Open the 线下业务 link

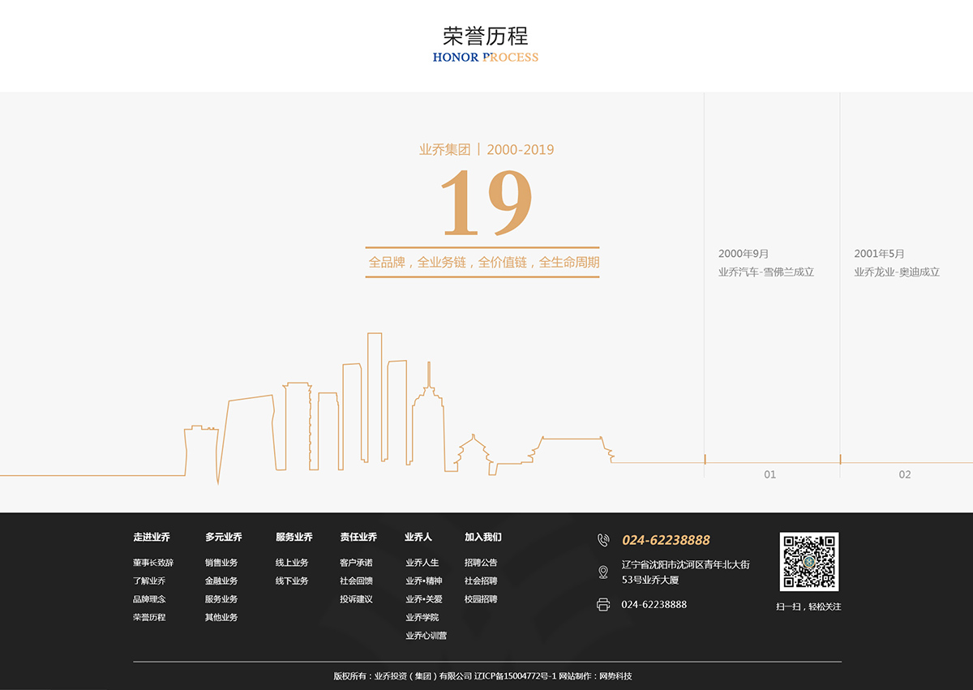pos(292,581)
